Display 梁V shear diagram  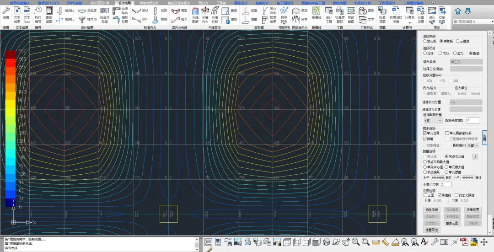(x=140, y=20)
